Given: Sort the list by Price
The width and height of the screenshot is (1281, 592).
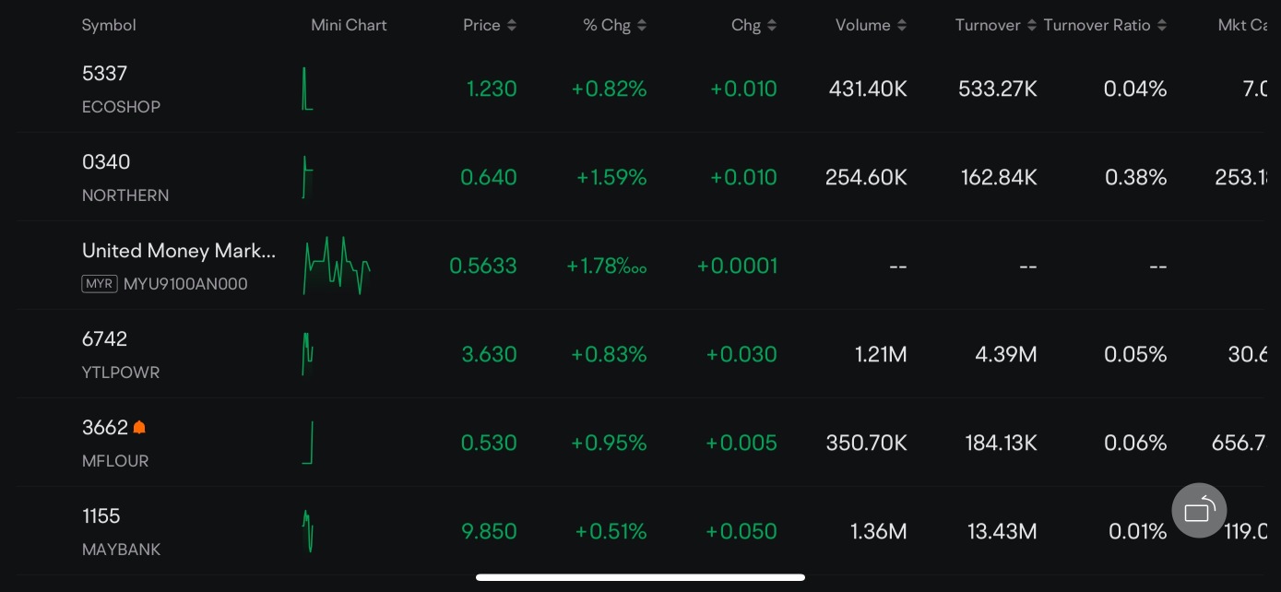Looking at the screenshot, I should click(490, 26).
